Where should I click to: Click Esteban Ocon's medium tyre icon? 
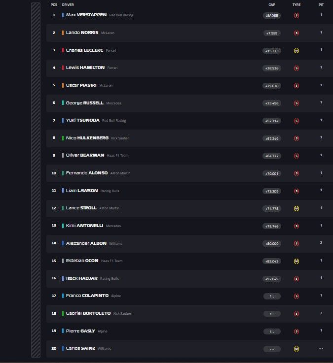coord(296,261)
